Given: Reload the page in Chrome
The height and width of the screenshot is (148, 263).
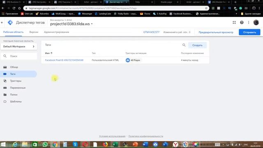Looking at the screenshot, I should pyautogui.click(x=14, y=8).
